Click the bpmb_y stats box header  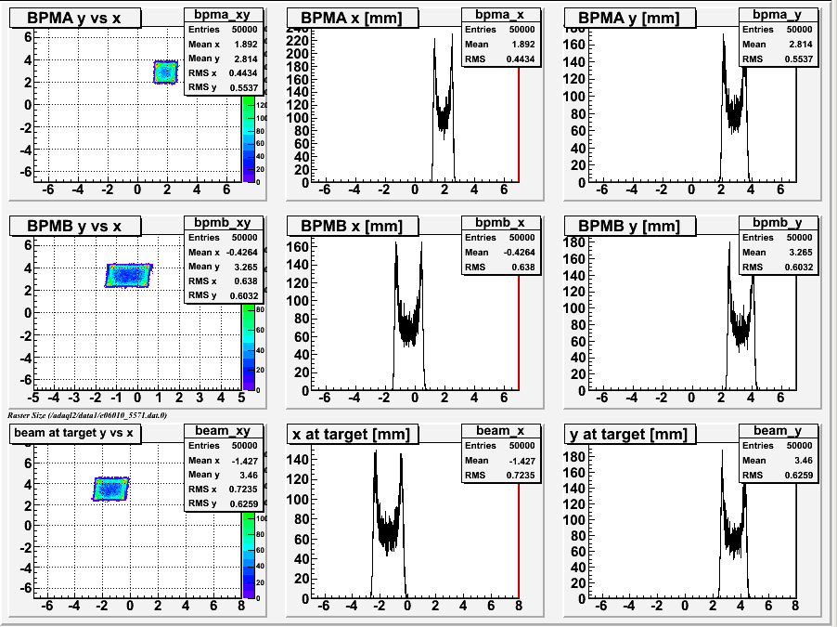779,223
